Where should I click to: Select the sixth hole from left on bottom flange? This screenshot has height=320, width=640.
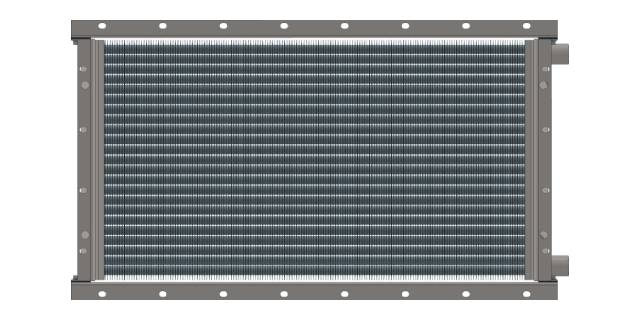click(x=405, y=294)
